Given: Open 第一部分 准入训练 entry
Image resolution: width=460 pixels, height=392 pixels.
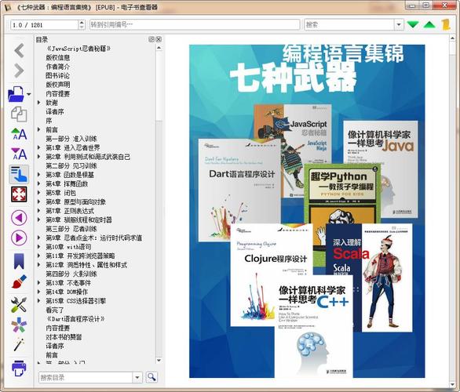Looking at the screenshot, I should [71, 139].
